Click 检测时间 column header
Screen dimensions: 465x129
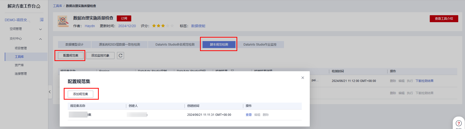338,71
